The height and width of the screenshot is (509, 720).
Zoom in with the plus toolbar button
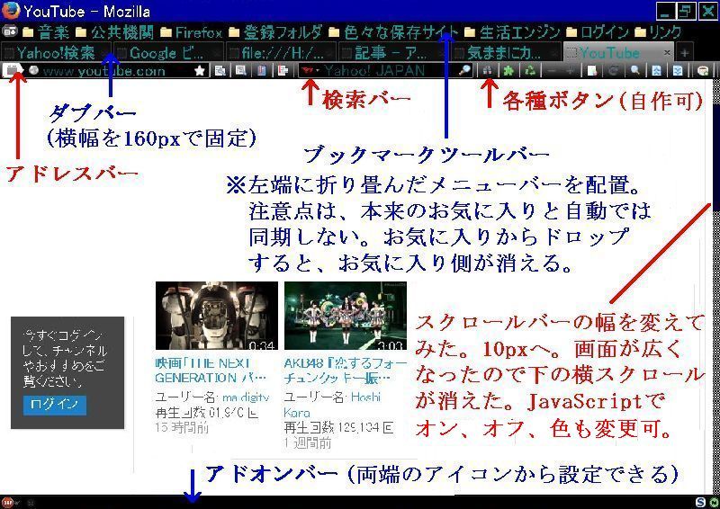pos(571,71)
